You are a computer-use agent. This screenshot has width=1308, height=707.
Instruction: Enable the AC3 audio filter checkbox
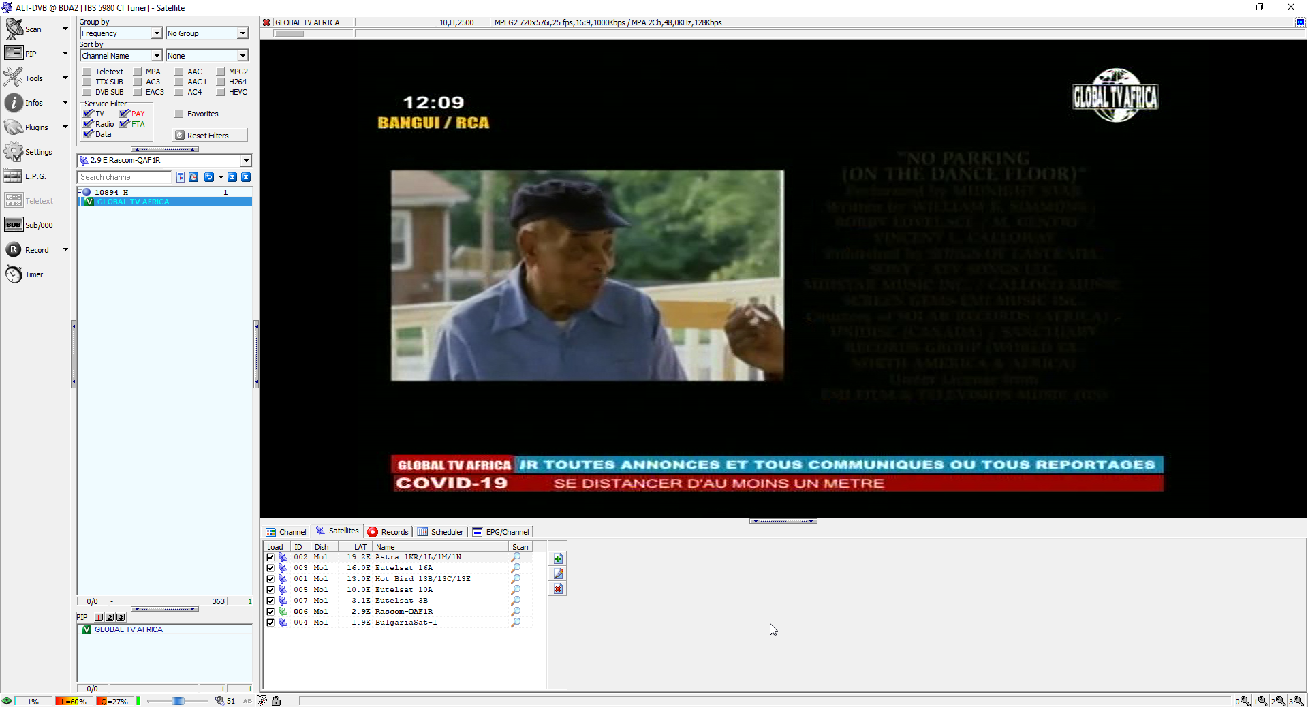138,82
